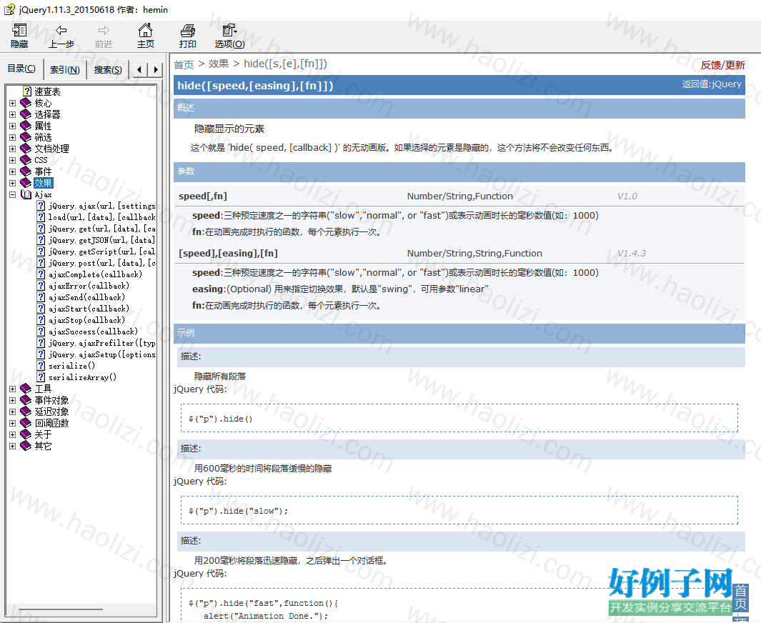
Task: Click the 反馈/更新 link
Action: tap(722, 65)
